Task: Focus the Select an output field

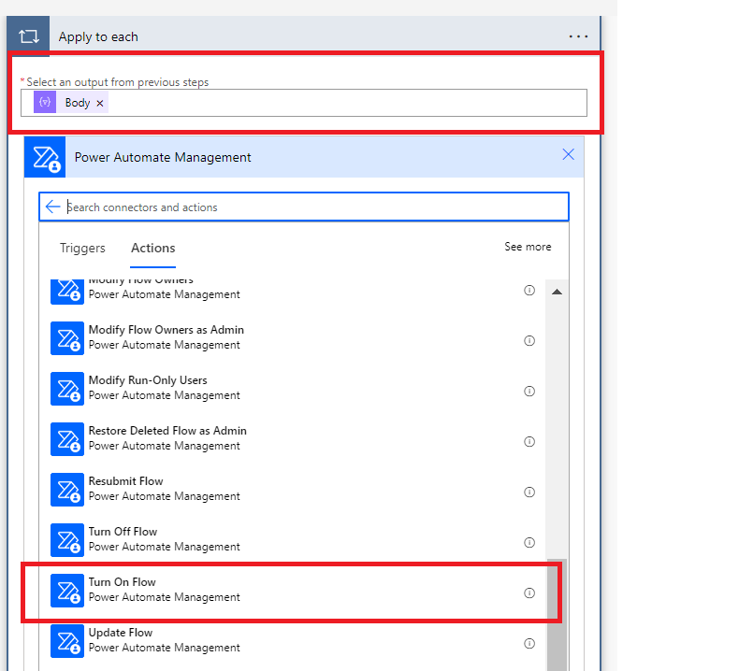Action: [x=303, y=103]
